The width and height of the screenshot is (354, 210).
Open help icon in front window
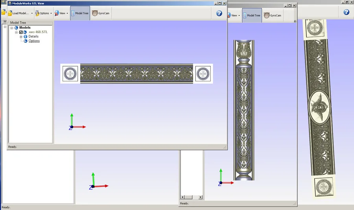pos(219,13)
